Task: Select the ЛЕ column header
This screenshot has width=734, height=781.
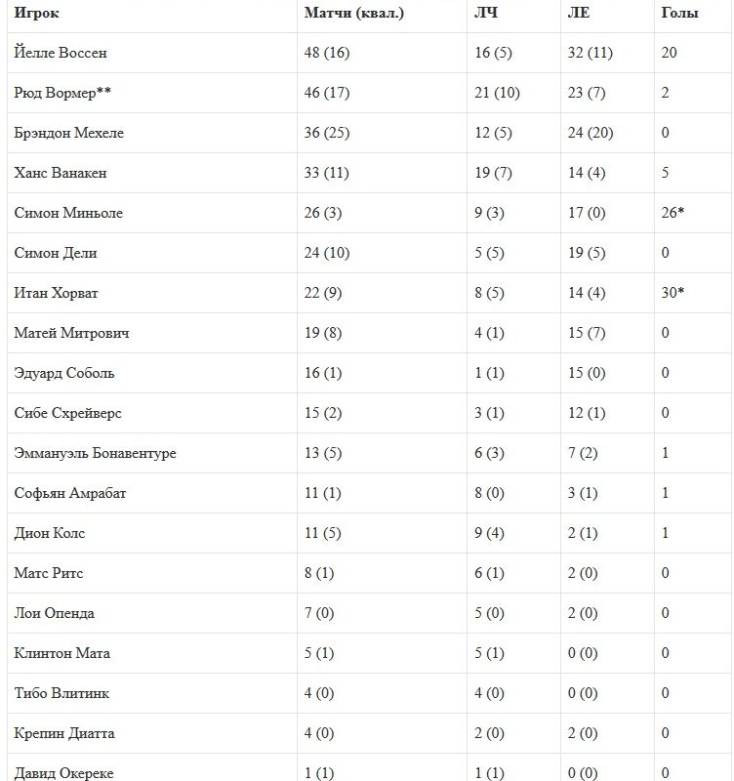Action: 579,13
